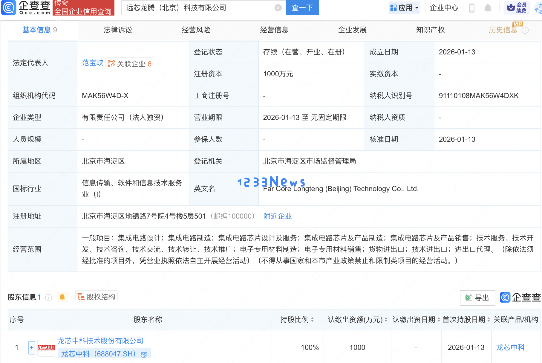Screen dimensions: 542x363
Task: Toggle sorting on the 认缴出资额 column
Action: pos(385,319)
